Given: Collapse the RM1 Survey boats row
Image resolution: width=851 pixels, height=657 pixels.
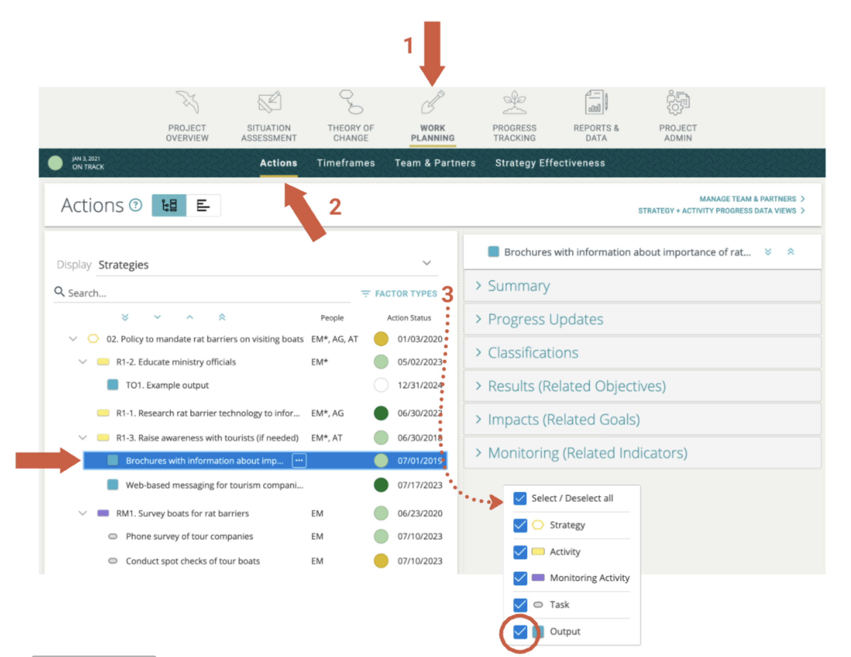Looking at the screenshot, I should (x=83, y=513).
